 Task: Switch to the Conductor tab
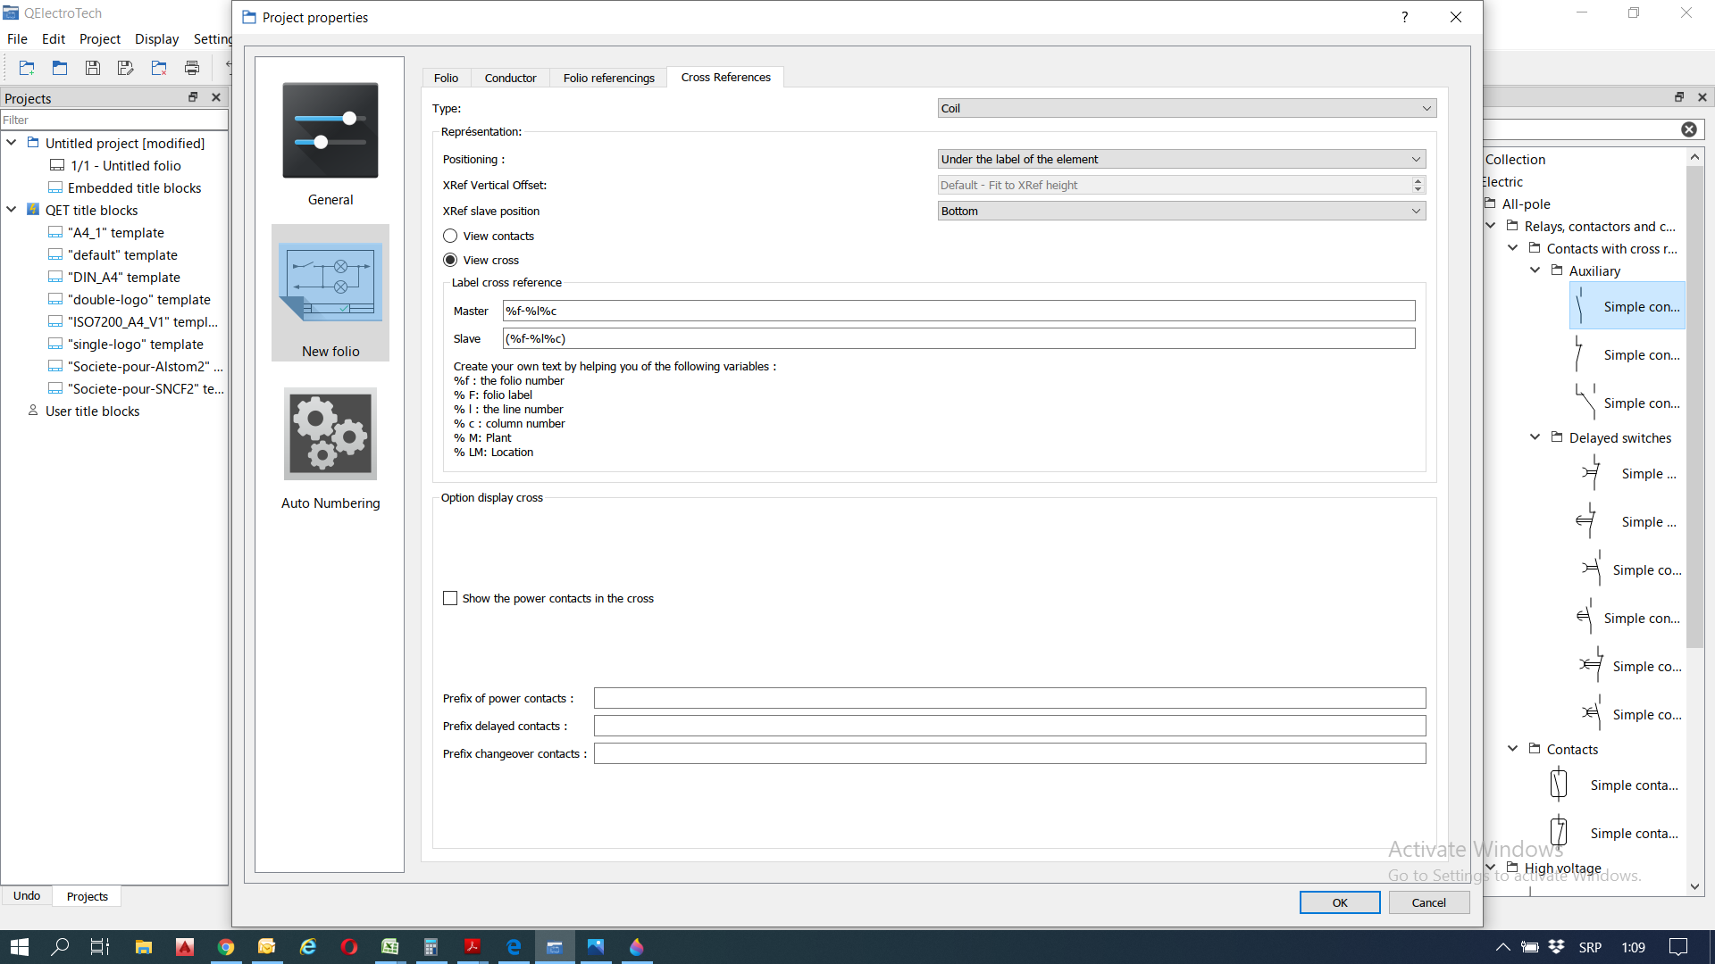tap(510, 78)
